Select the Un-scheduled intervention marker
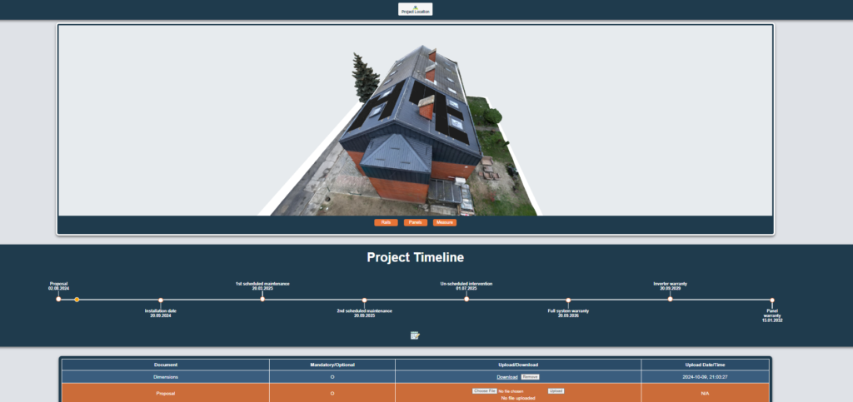Viewport: 853px width, 402px height. [466, 299]
